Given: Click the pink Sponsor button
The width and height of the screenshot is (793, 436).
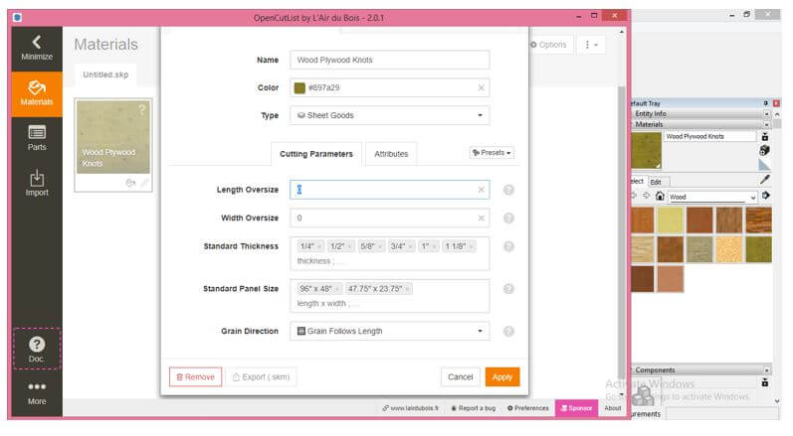Looking at the screenshot, I should 576,408.
